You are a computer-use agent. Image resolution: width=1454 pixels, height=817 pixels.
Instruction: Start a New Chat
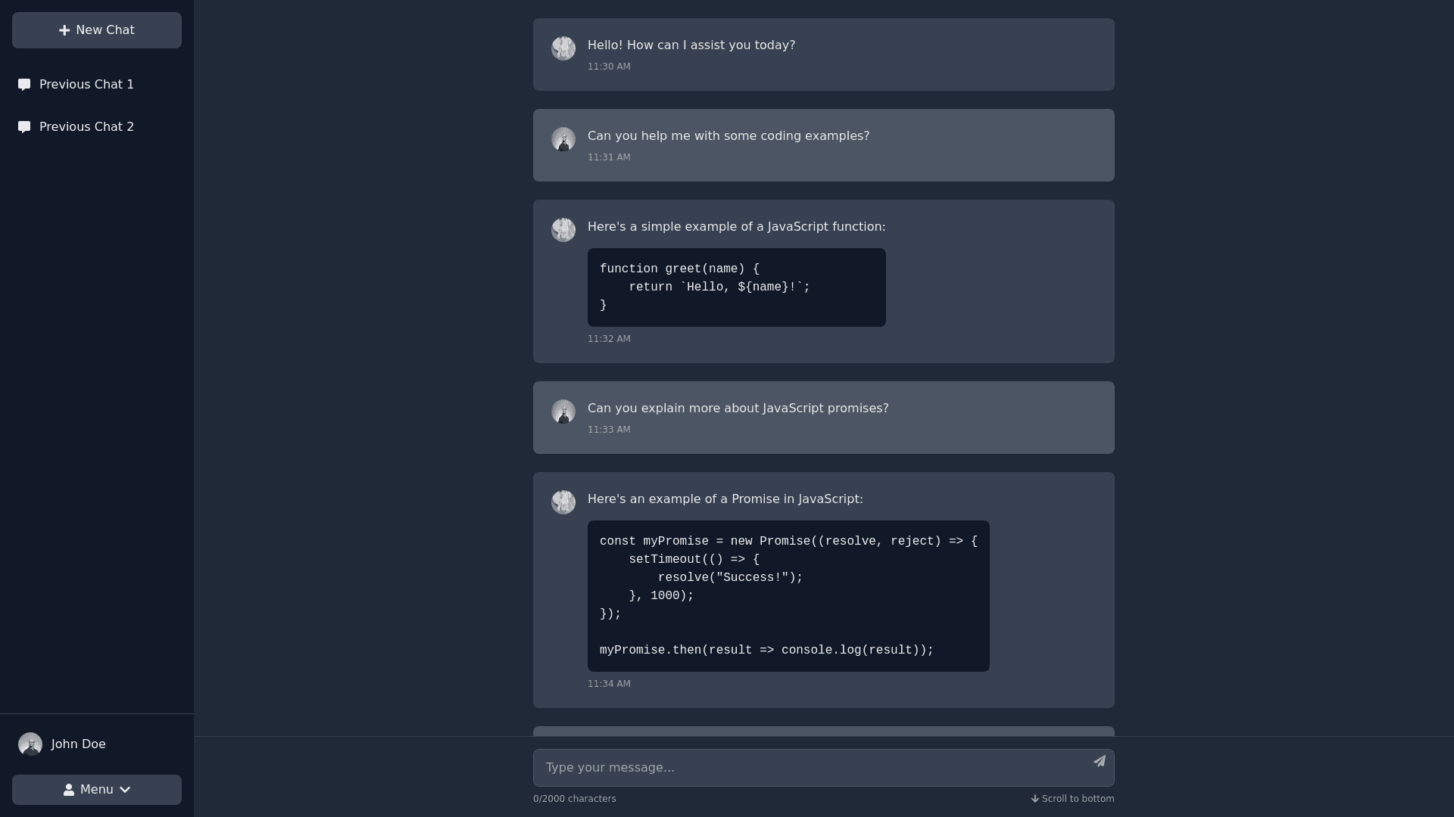click(x=97, y=30)
